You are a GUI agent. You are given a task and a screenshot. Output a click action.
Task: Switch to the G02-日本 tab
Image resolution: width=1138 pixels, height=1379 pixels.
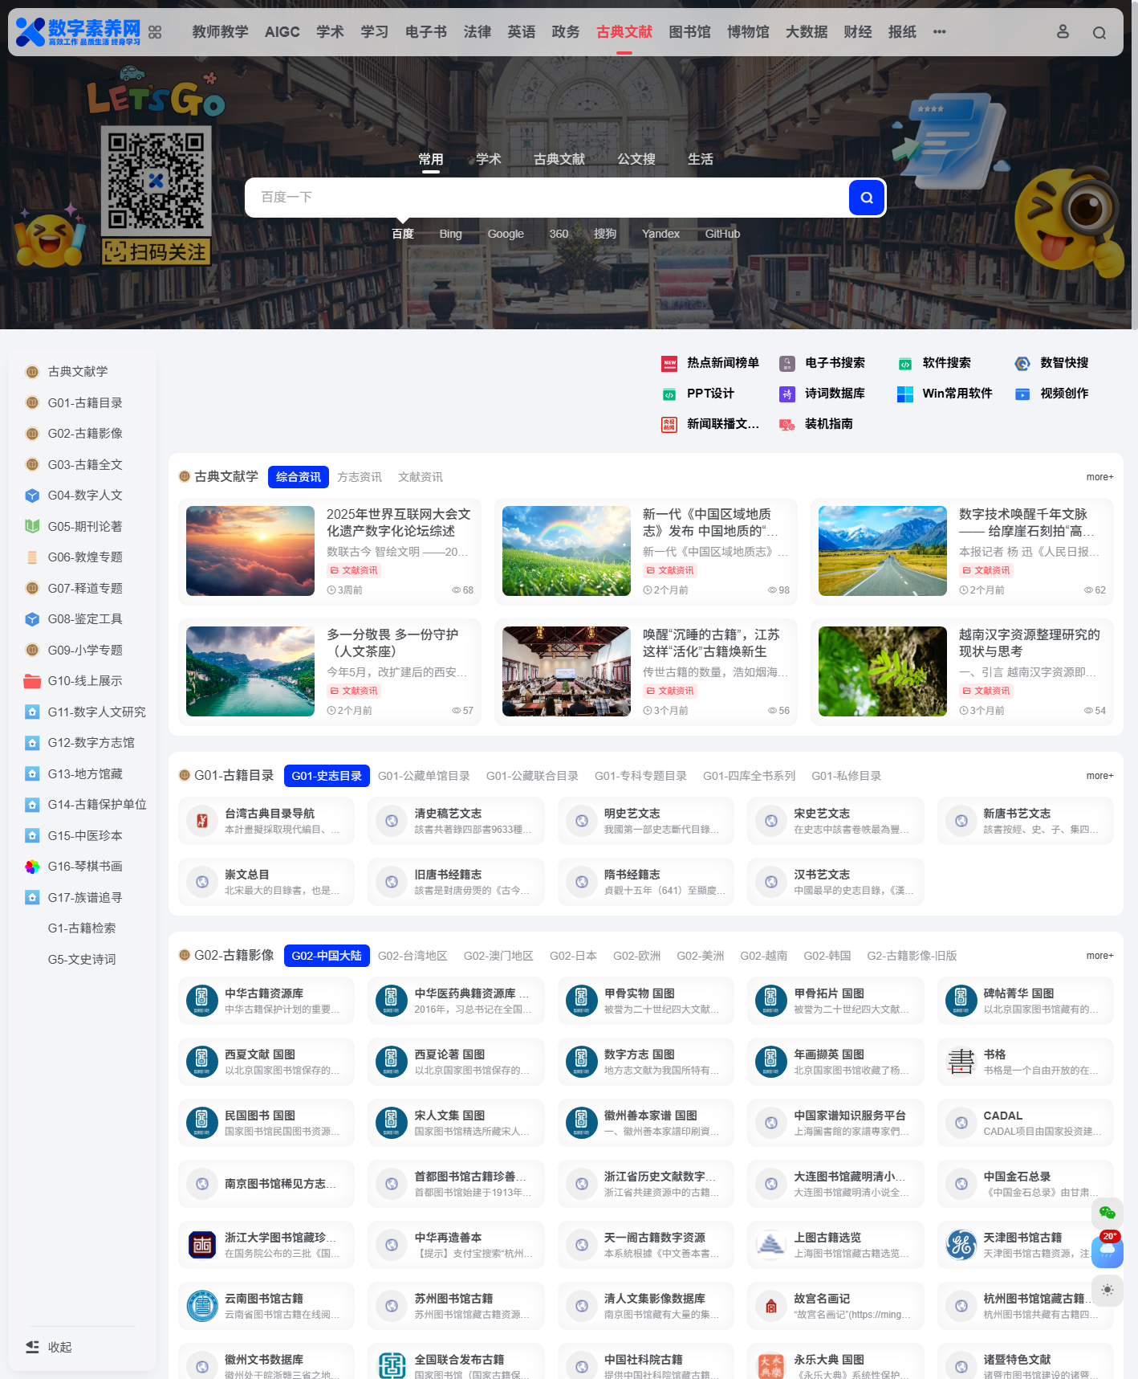(573, 956)
